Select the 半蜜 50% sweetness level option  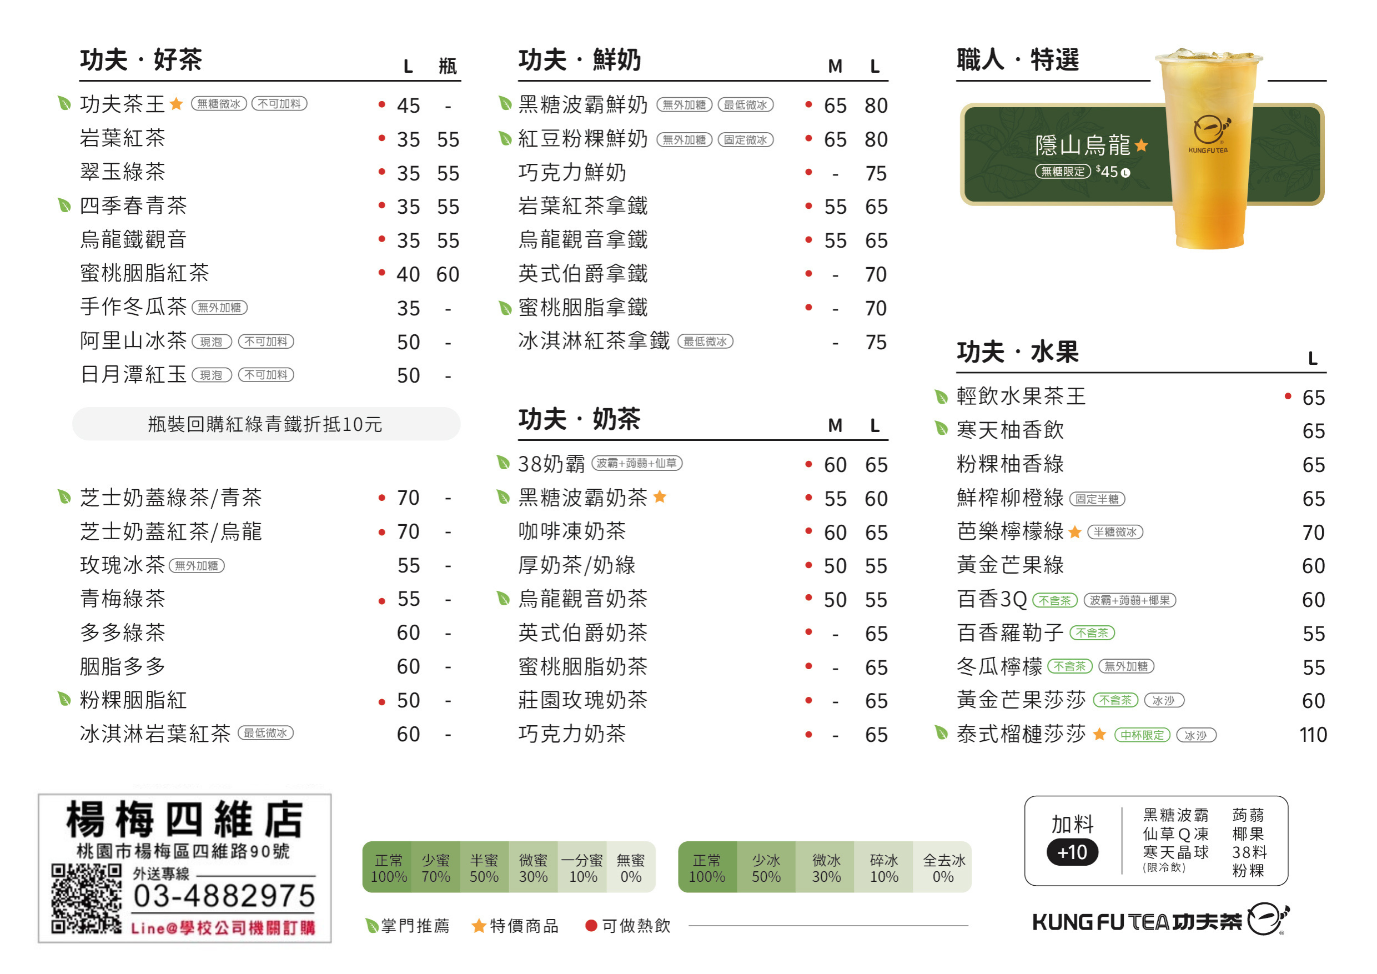pyautogui.click(x=485, y=867)
